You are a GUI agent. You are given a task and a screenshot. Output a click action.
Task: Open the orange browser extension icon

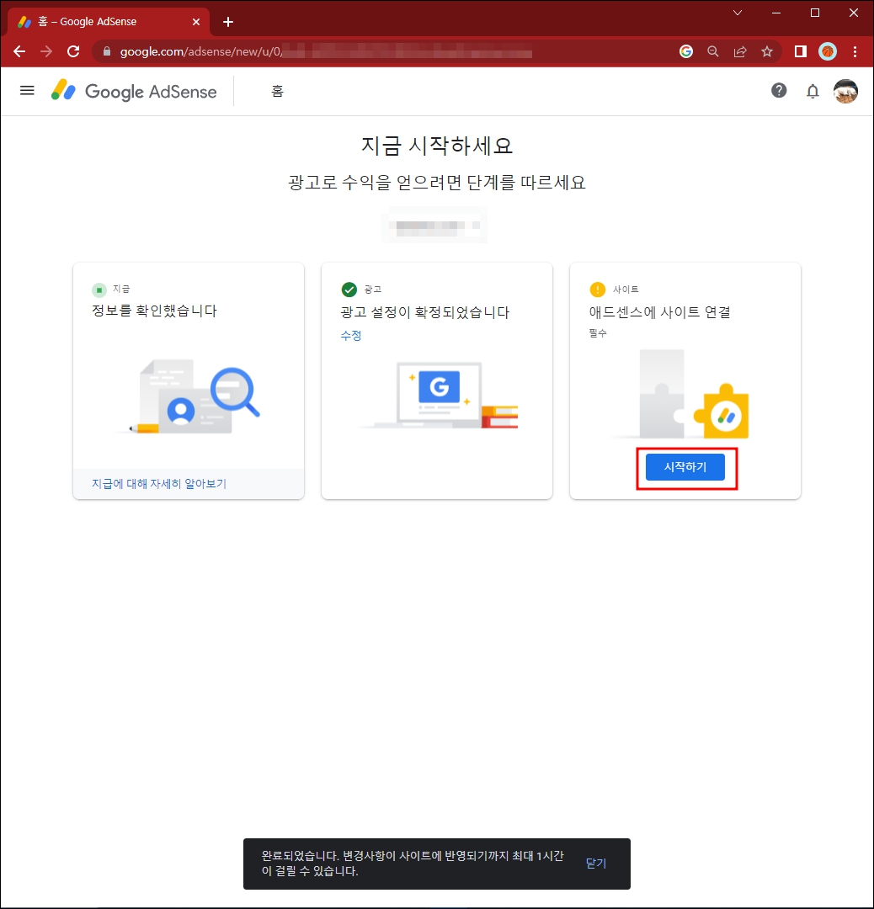[827, 51]
